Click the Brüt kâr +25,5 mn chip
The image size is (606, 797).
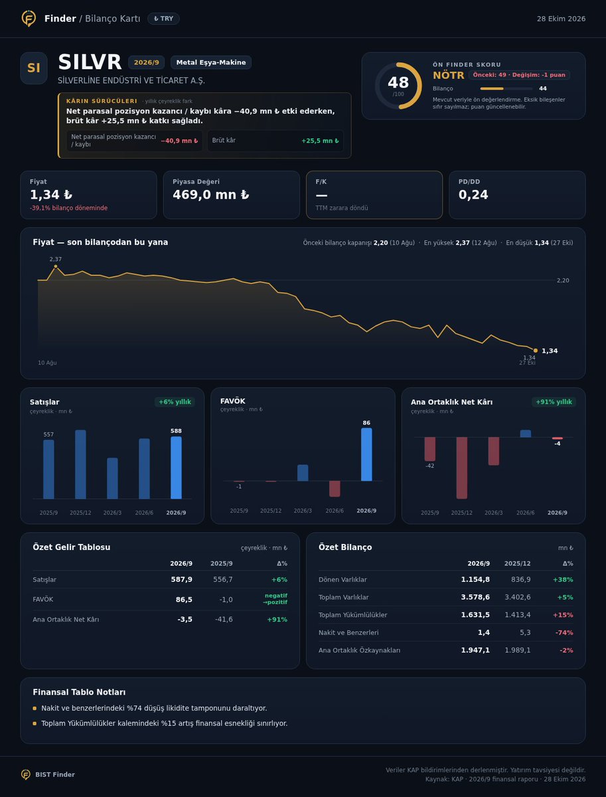click(x=275, y=141)
